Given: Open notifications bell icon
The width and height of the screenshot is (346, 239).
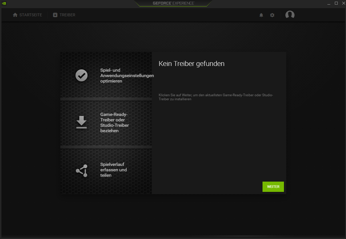Looking at the screenshot, I should coord(261,15).
